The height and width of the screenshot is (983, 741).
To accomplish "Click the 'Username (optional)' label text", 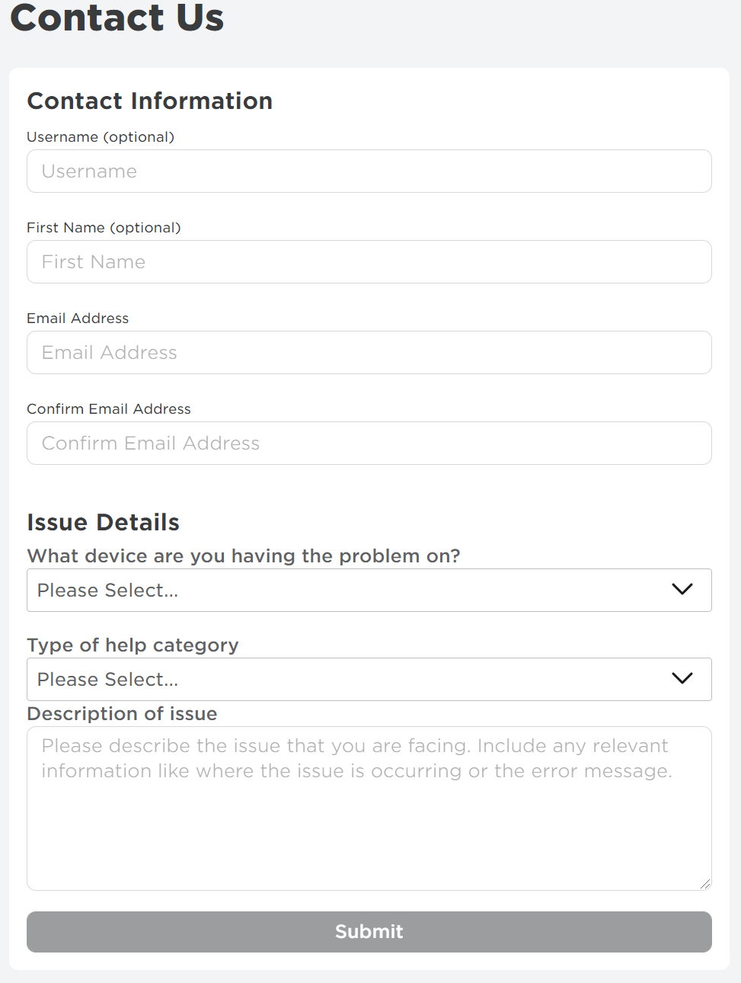I will (101, 137).
